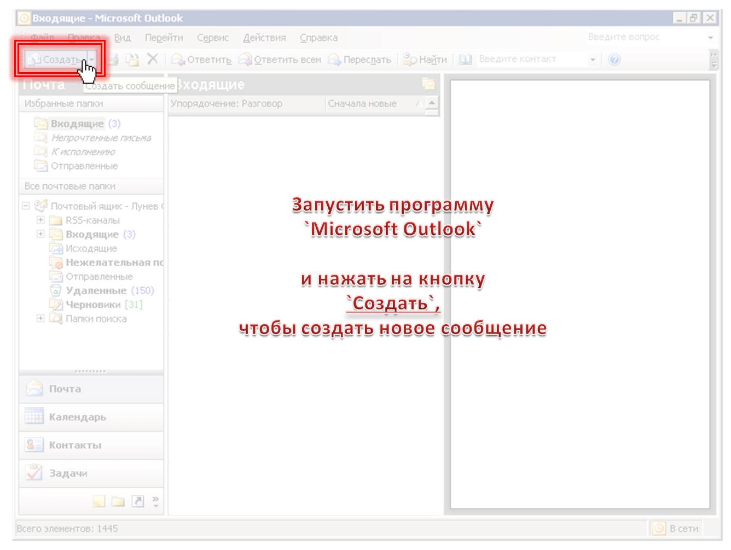
Task: Switch to the Почта navigation button
Action: click(x=91, y=389)
